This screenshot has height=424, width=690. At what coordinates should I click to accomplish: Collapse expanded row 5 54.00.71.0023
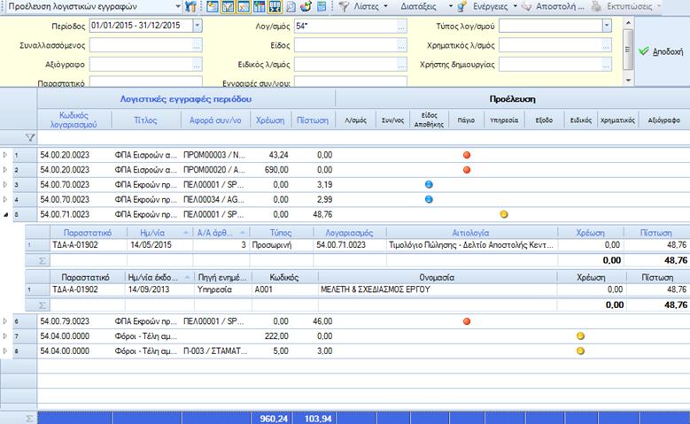pyautogui.click(x=5, y=214)
